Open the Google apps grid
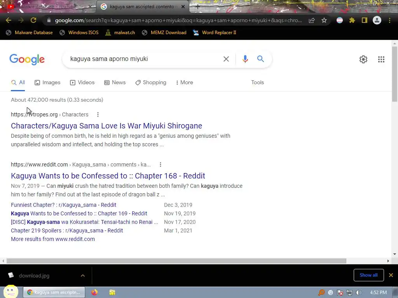Screen dimensions: 398x298 coord(381,59)
